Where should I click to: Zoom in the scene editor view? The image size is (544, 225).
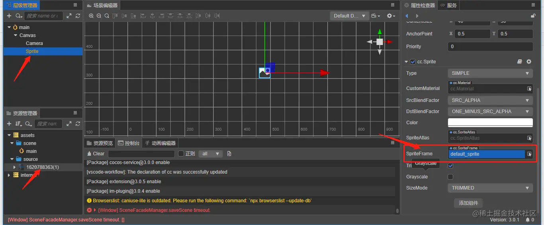[x=91, y=16]
